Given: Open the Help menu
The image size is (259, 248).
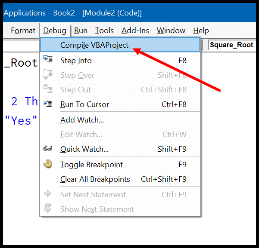Looking at the screenshot, I should pyautogui.click(x=201, y=31).
